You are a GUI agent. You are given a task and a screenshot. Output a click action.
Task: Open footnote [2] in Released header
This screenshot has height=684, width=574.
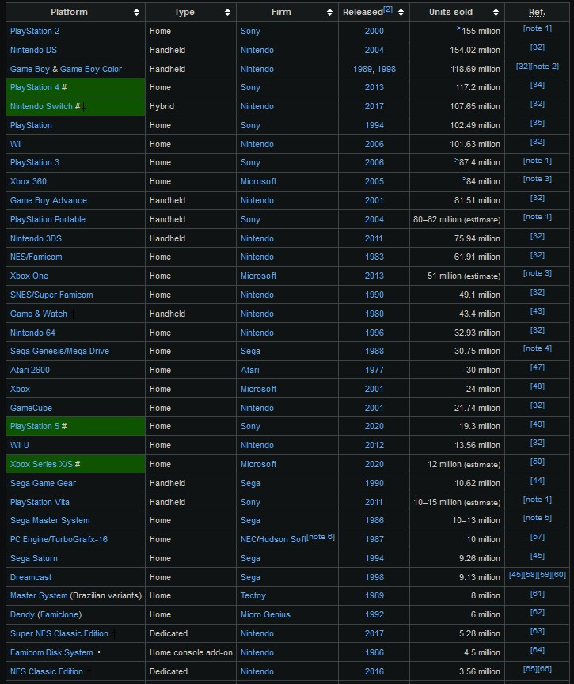pyautogui.click(x=388, y=9)
